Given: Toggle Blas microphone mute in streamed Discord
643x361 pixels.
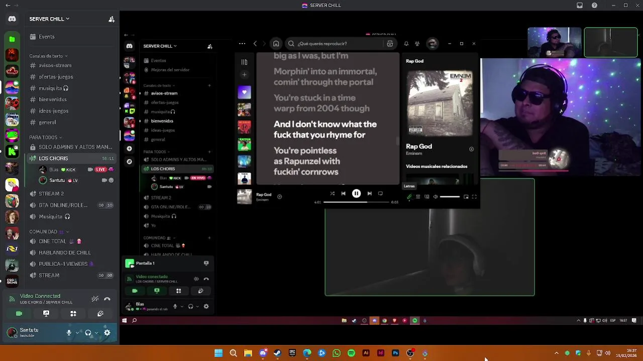Looking at the screenshot, I should (175, 306).
